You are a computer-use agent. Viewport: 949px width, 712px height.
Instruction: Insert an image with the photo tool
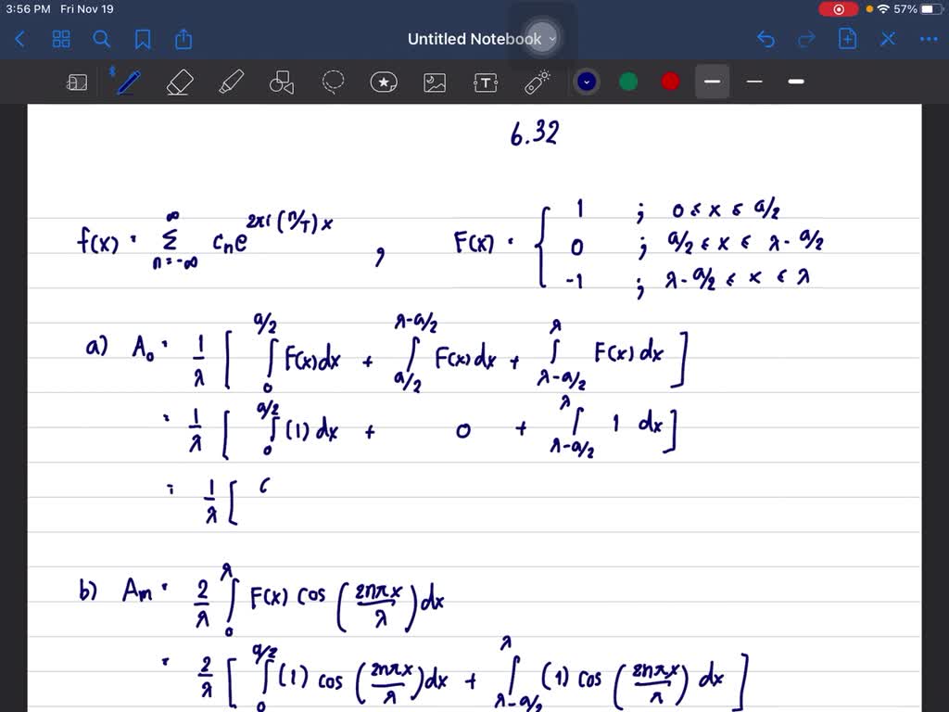point(435,82)
